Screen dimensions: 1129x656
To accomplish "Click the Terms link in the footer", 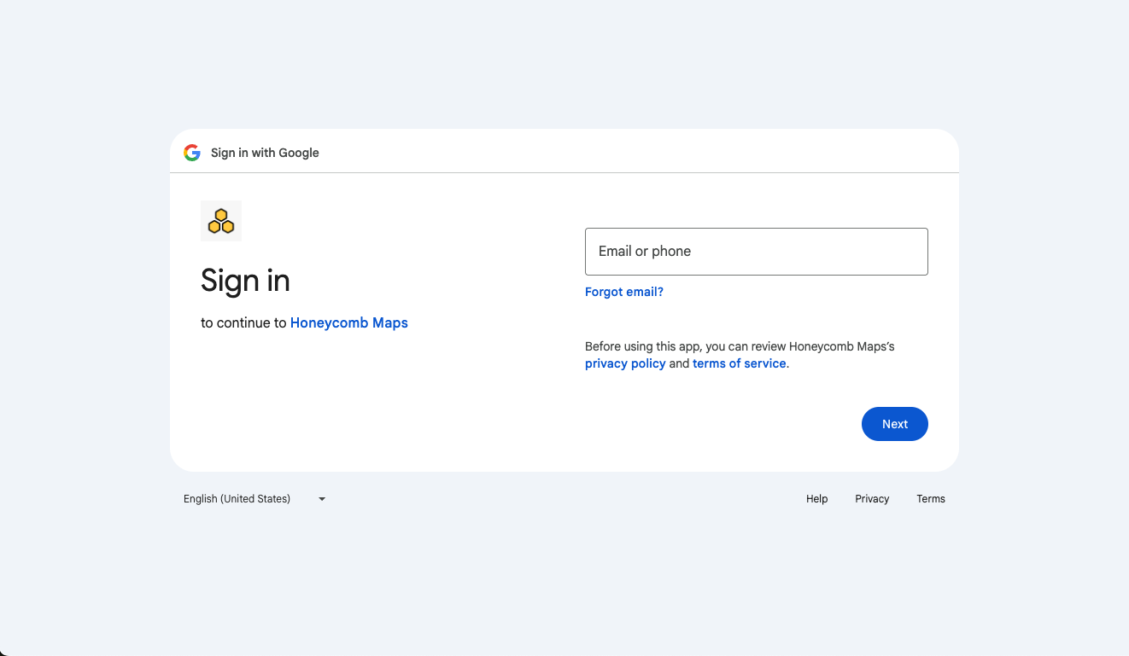I will pyautogui.click(x=931, y=498).
